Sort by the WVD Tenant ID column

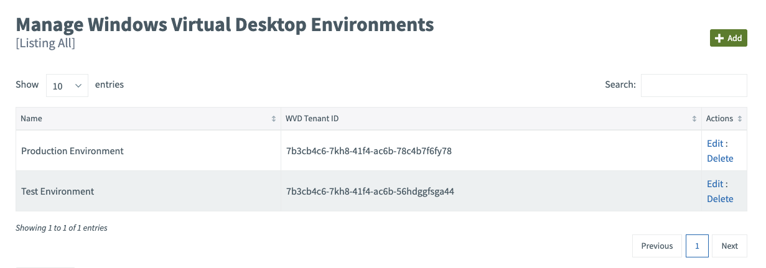click(x=491, y=118)
